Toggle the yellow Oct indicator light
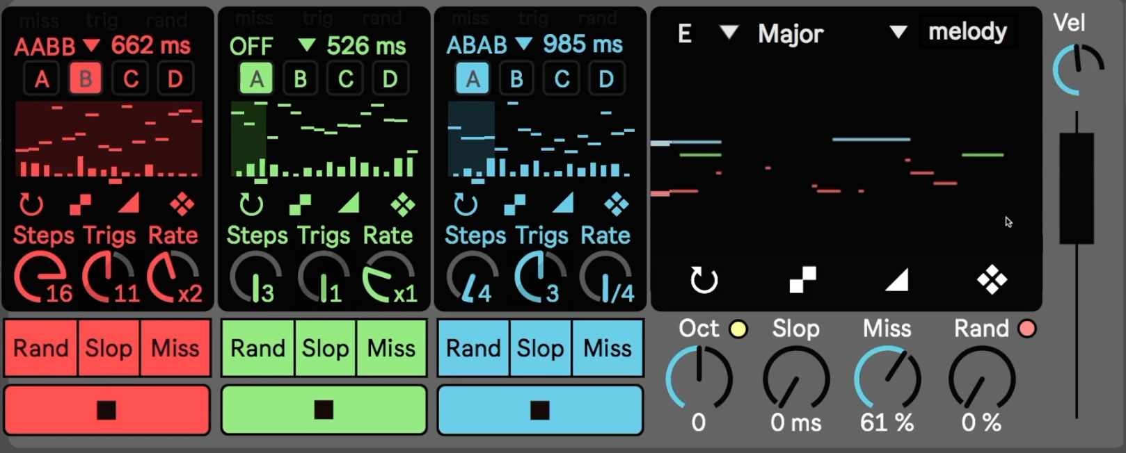 pos(738,329)
